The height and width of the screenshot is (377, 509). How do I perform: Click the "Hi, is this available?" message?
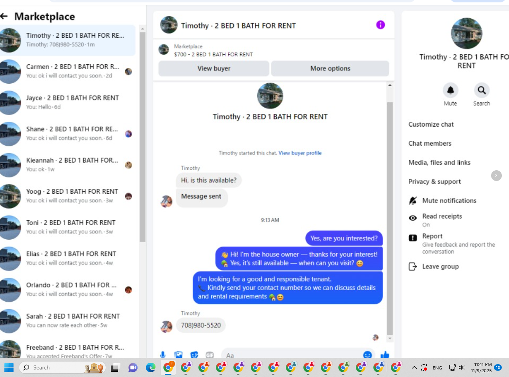(209, 180)
